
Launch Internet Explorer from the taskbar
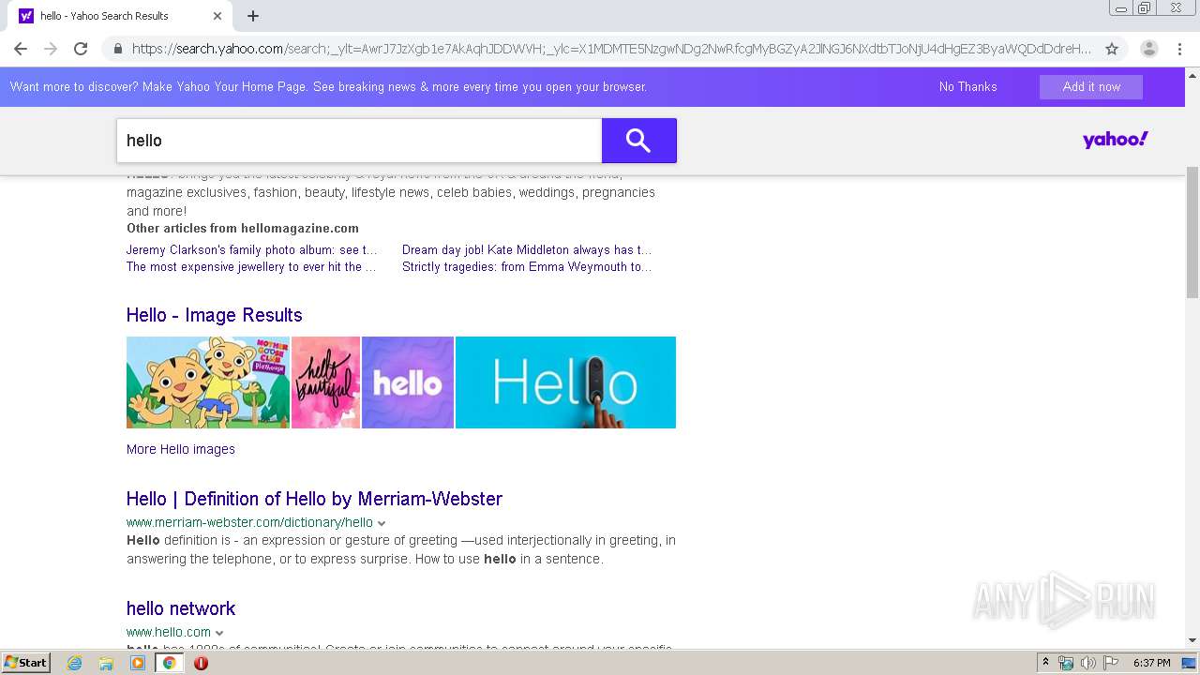pos(74,663)
